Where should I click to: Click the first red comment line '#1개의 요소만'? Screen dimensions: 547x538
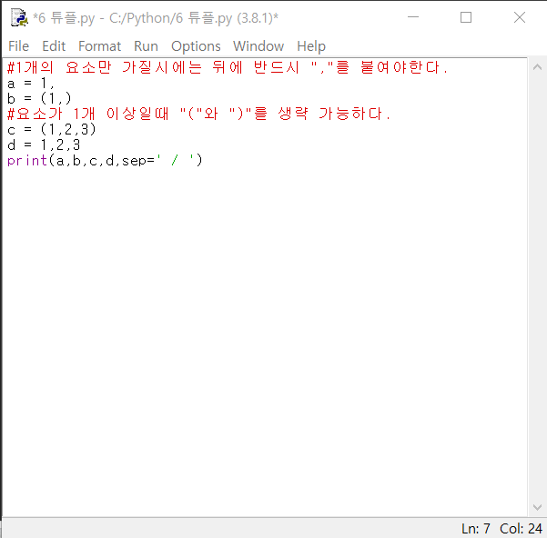click(x=228, y=67)
